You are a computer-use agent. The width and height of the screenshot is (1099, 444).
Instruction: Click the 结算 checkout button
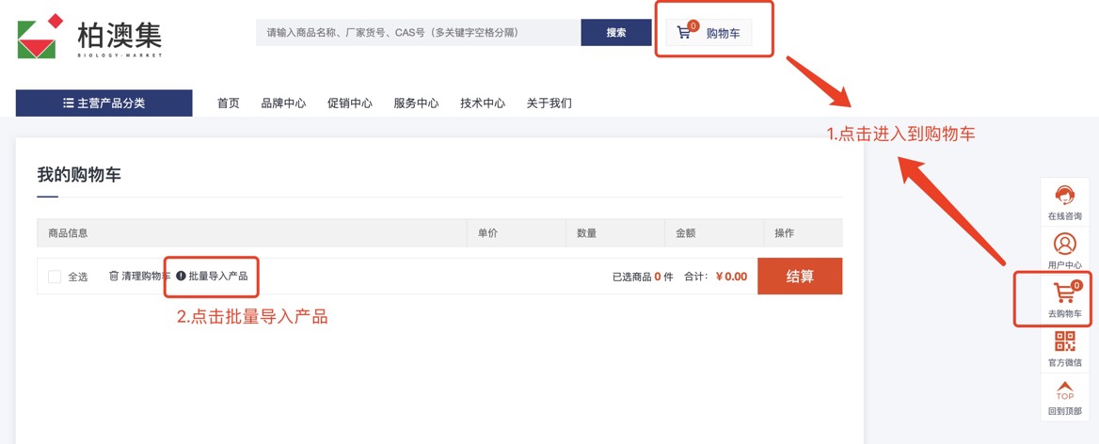[x=800, y=276]
